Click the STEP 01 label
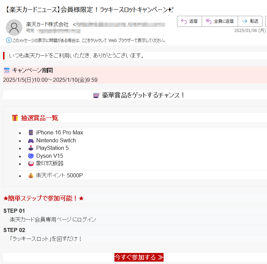This screenshot has height=264, width=267. click(14, 211)
